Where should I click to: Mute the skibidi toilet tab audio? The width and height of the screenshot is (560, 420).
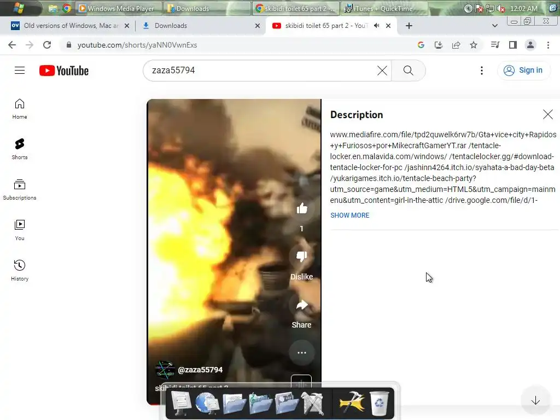tap(376, 26)
